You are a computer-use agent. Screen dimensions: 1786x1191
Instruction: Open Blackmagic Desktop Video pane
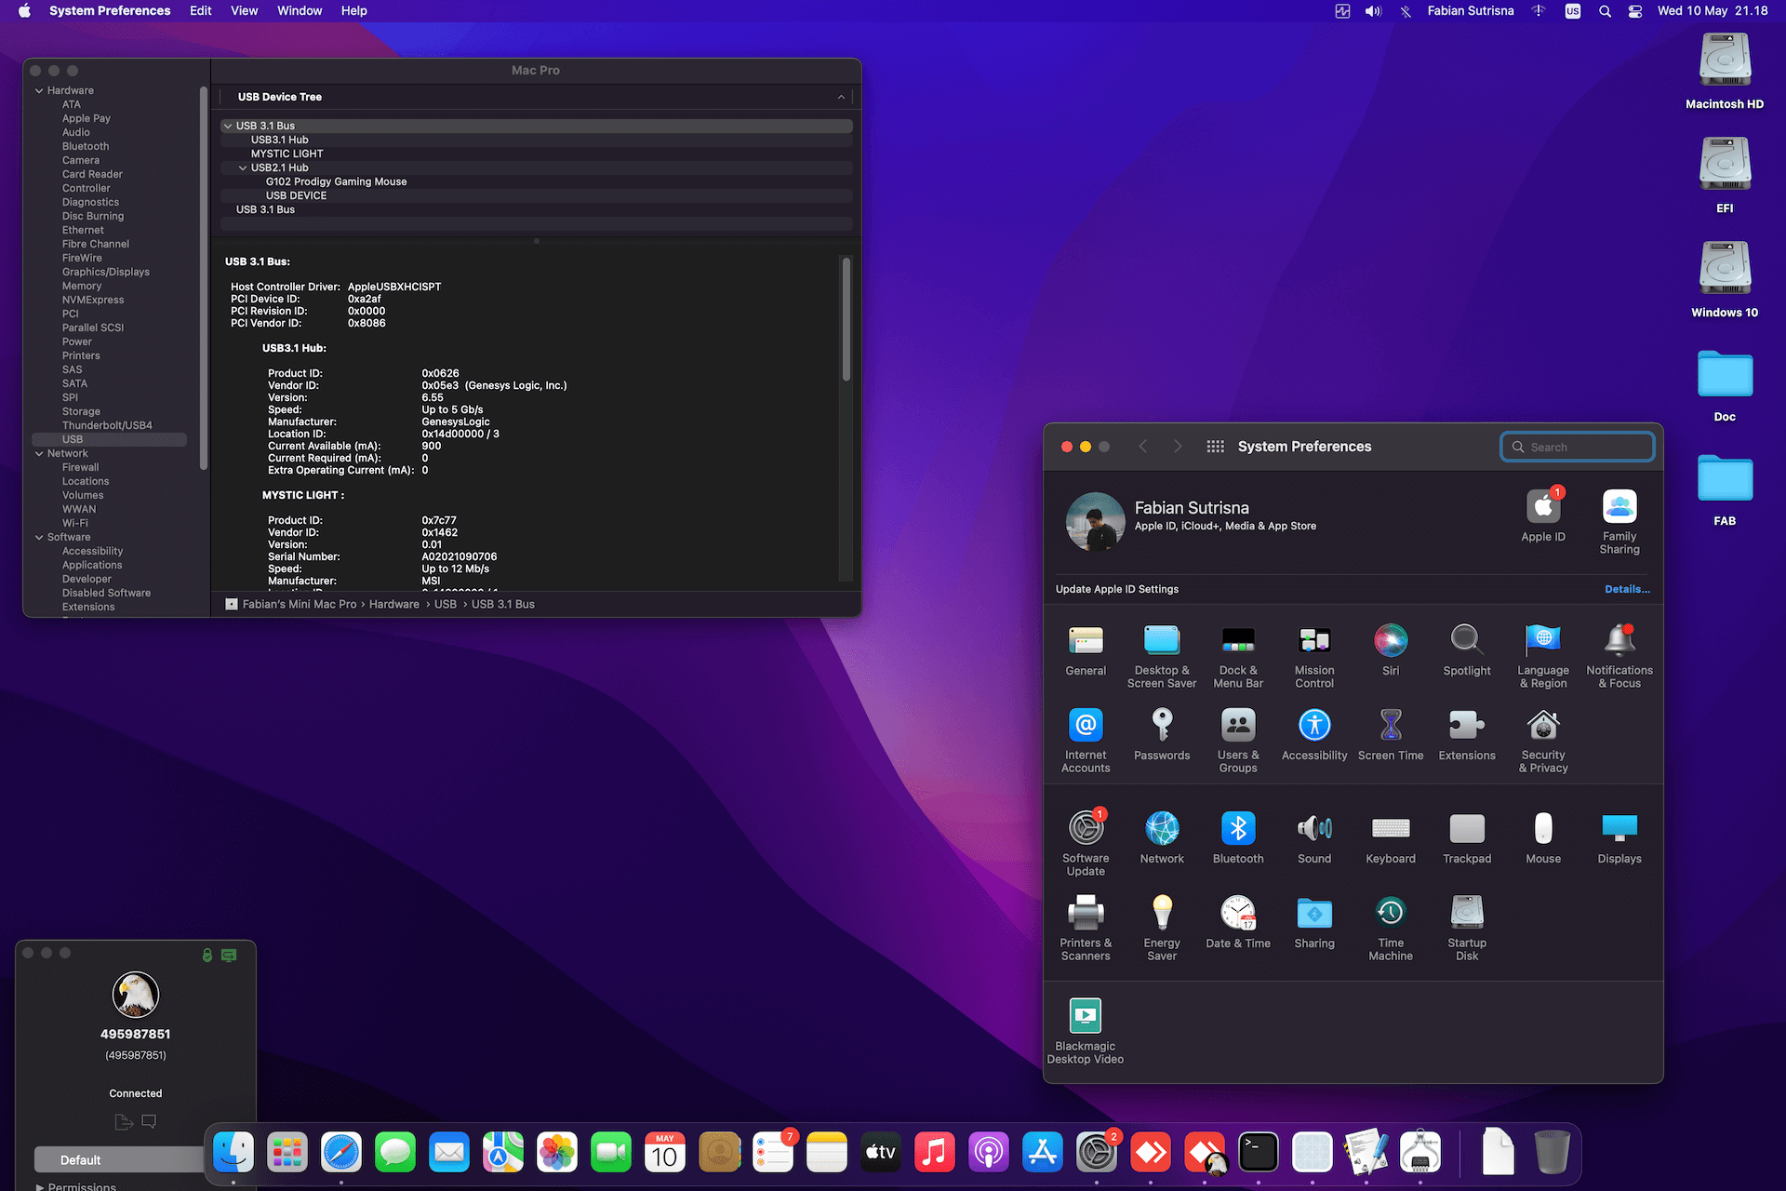click(x=1086, y=1032)
